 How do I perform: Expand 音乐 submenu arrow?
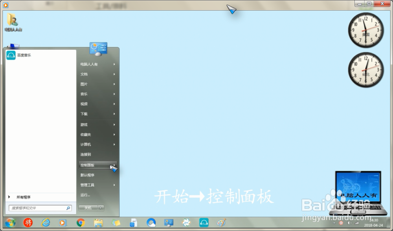[x=114, y=94]
